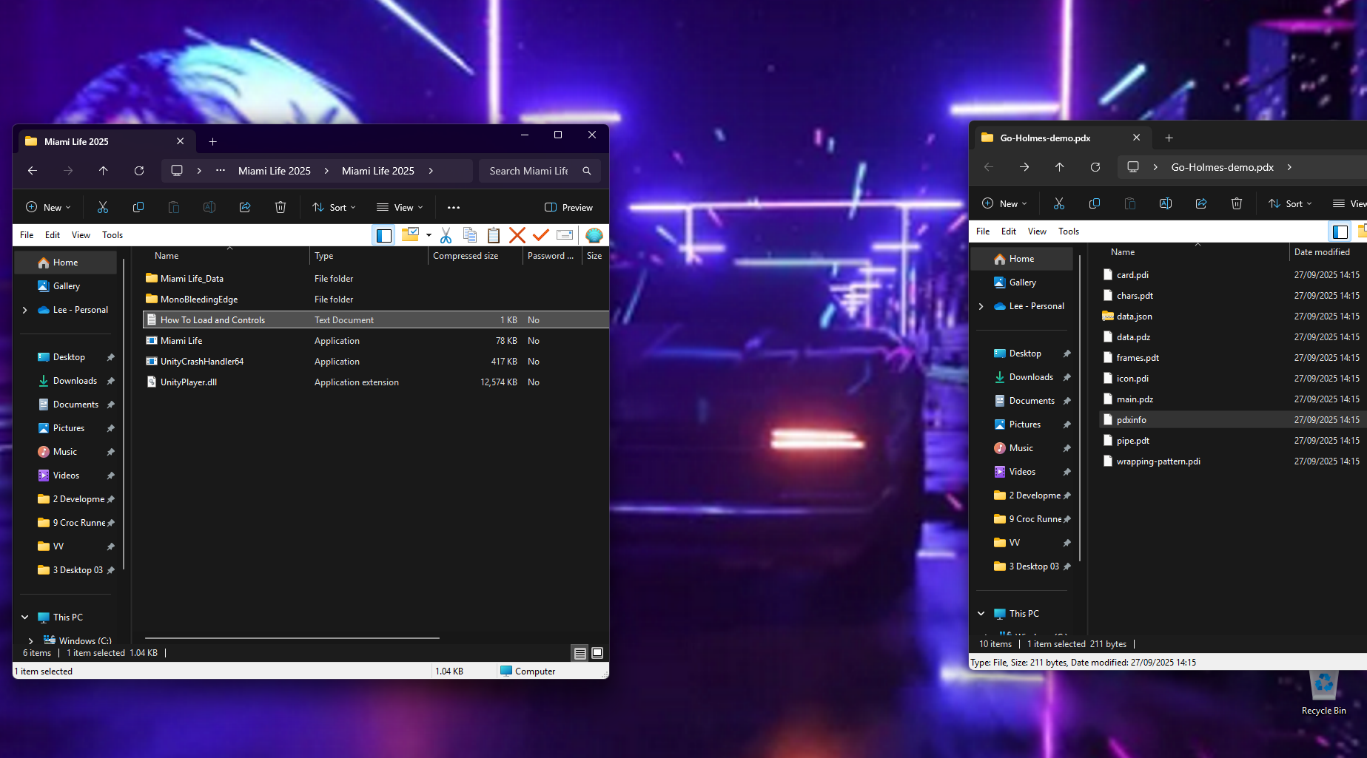Open Gallery in Go-Holmes-demo.pdx sidebar
The width and height of the screenshot is (1367, 758).
click(x=1022, y=282)
